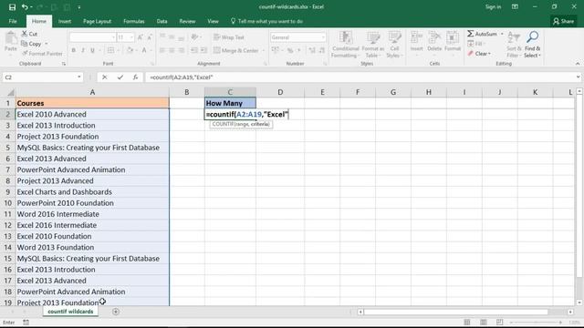Toggle Bold formatting
584x328 pixels.
pos(73,50)
